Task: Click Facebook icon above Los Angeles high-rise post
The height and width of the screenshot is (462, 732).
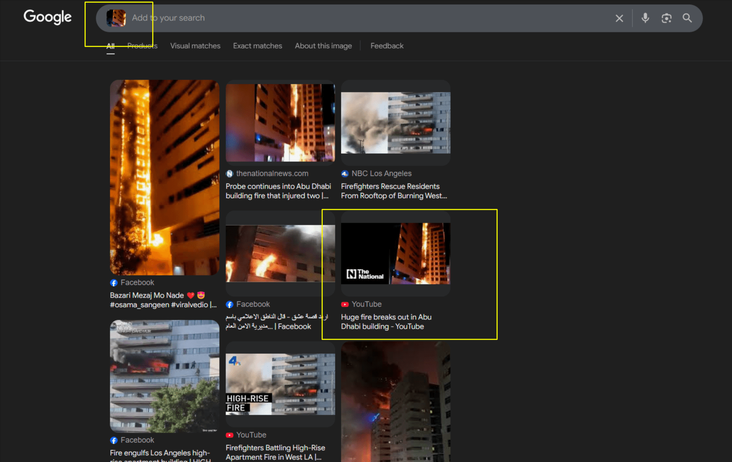Action: click(114, 440)
